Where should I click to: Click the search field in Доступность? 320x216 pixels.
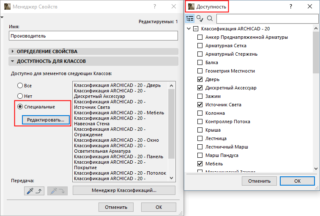(x=267, y=19)
